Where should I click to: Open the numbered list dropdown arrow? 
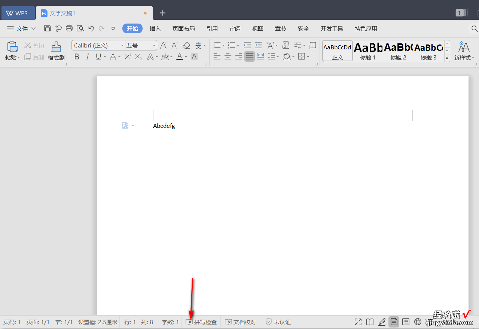238,46
